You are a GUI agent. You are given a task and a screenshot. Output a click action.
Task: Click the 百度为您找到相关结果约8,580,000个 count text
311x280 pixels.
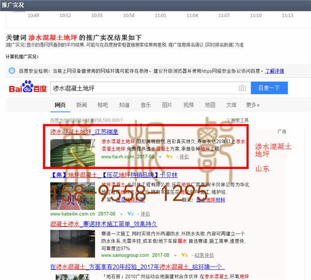[87, 120]
